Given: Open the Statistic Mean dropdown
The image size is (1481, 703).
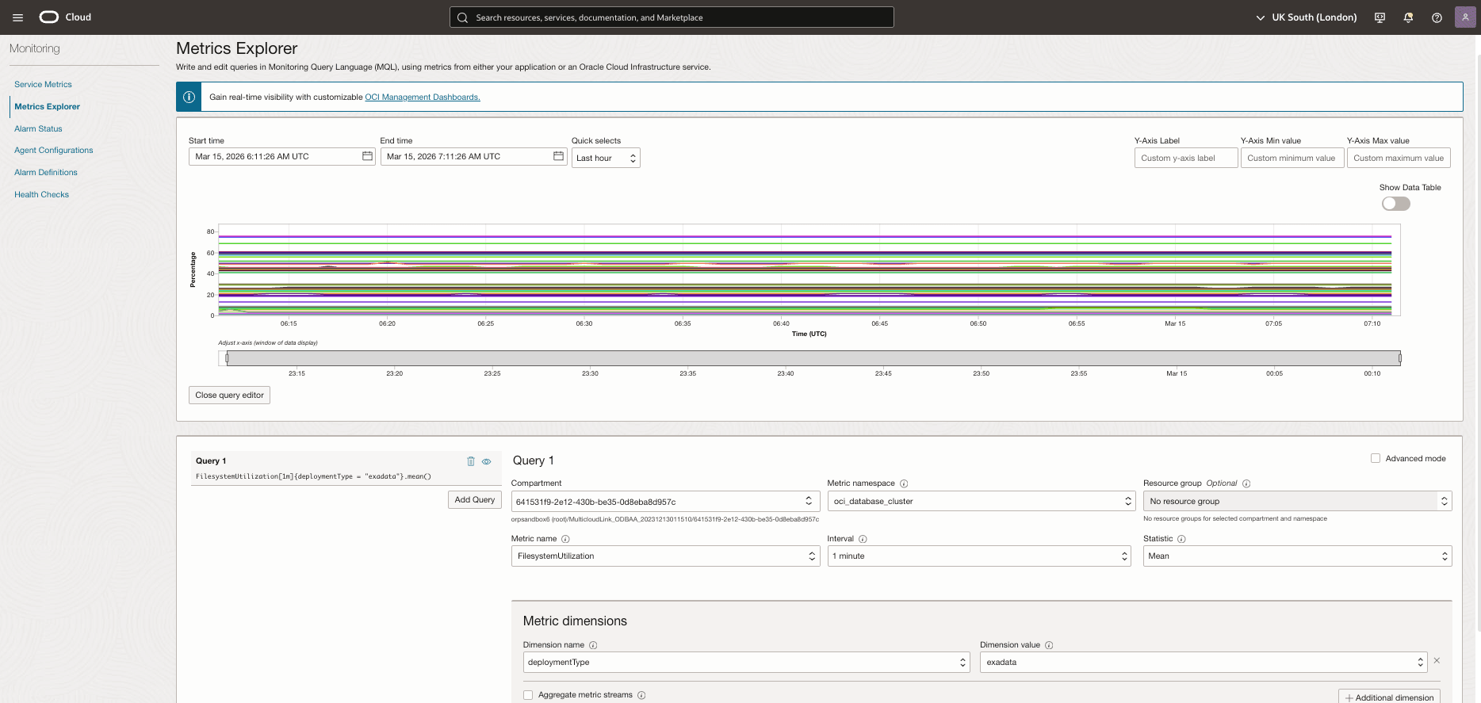Looking at the screenshot, I should click(x=1297, y=556).
